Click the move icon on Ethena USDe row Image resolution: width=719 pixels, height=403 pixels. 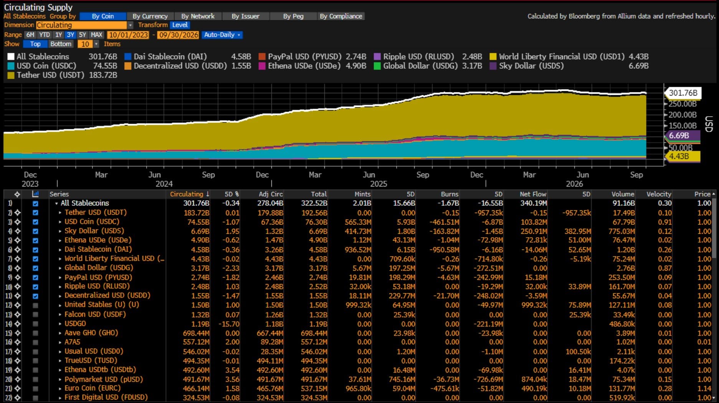[18, 240]
